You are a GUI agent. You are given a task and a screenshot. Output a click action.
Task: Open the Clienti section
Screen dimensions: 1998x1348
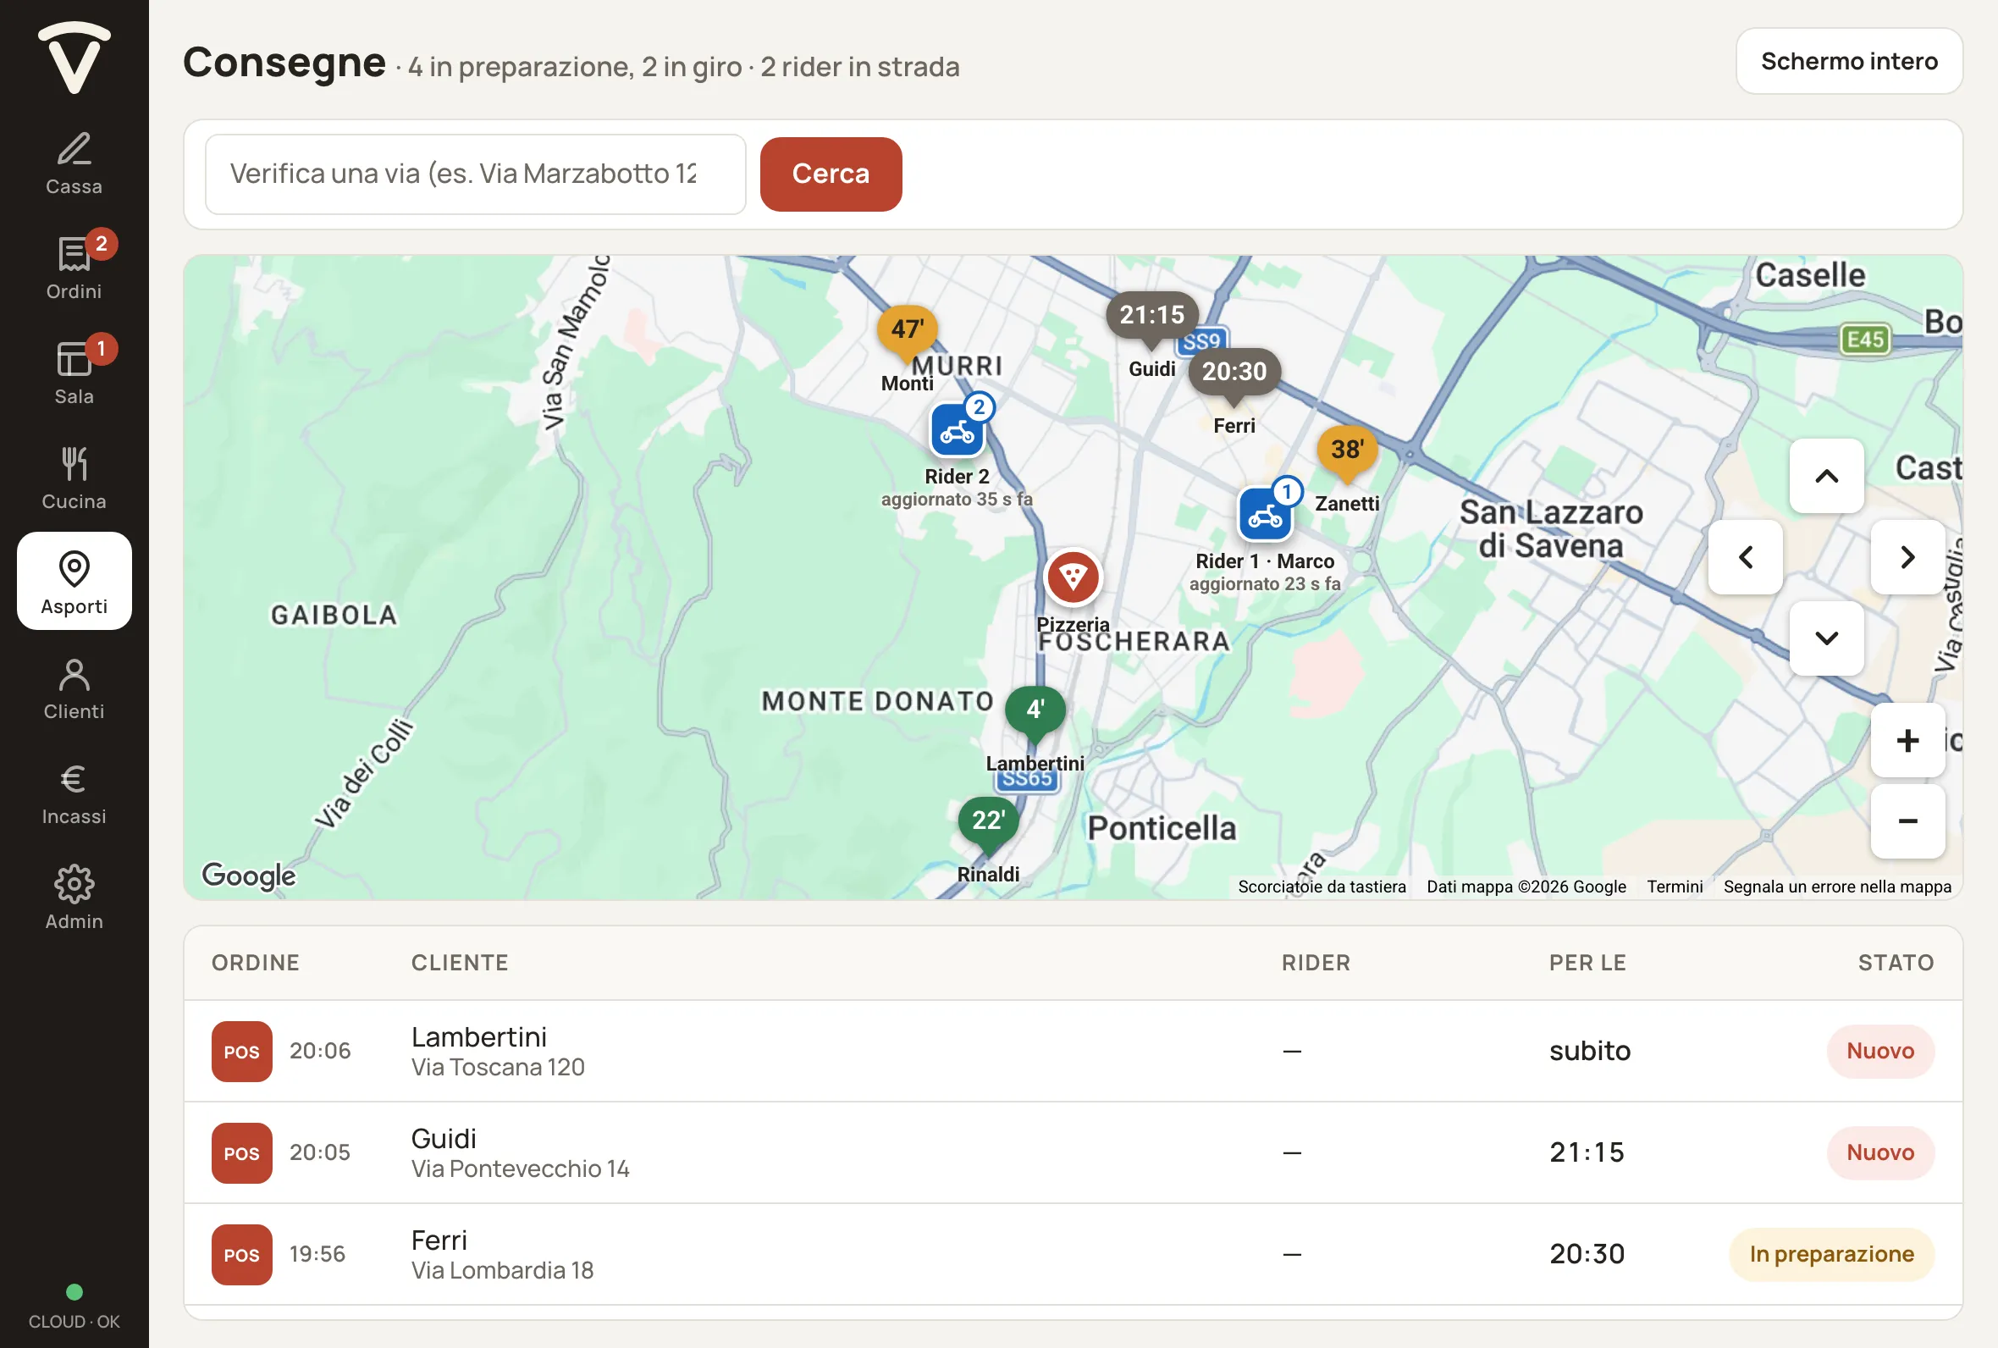pos(74,686)
